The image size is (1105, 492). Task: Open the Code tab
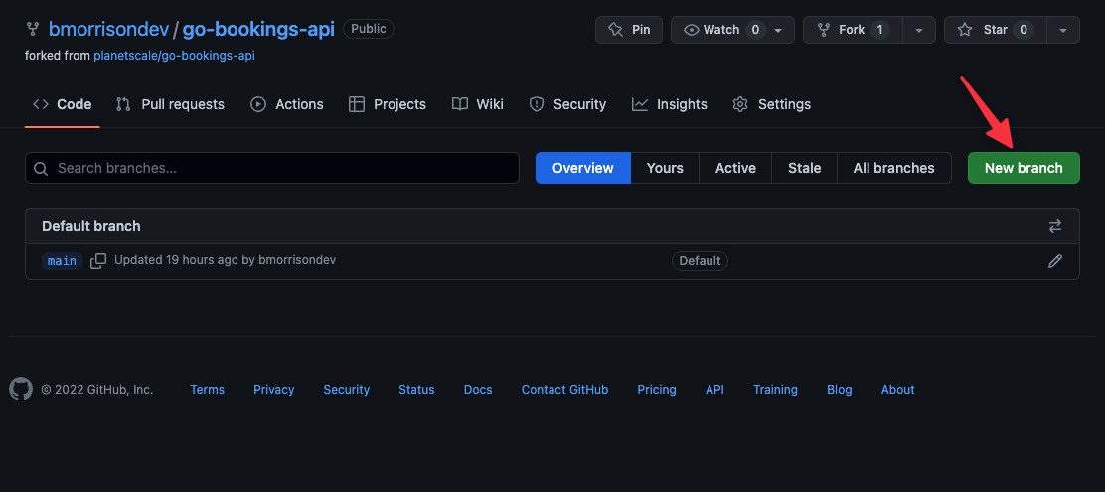click(62, 104)
